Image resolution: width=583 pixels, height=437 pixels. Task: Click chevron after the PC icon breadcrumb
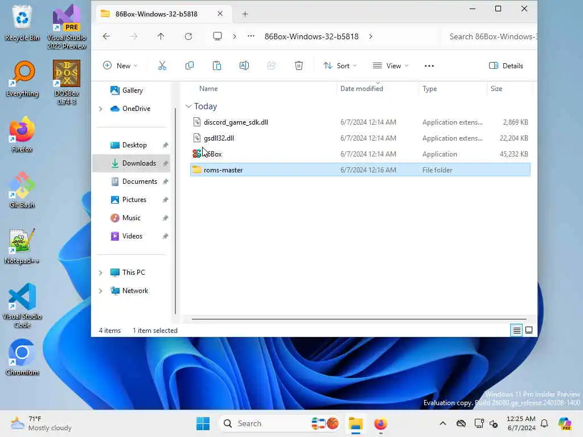pyautogui.click(x=234, y=36)
